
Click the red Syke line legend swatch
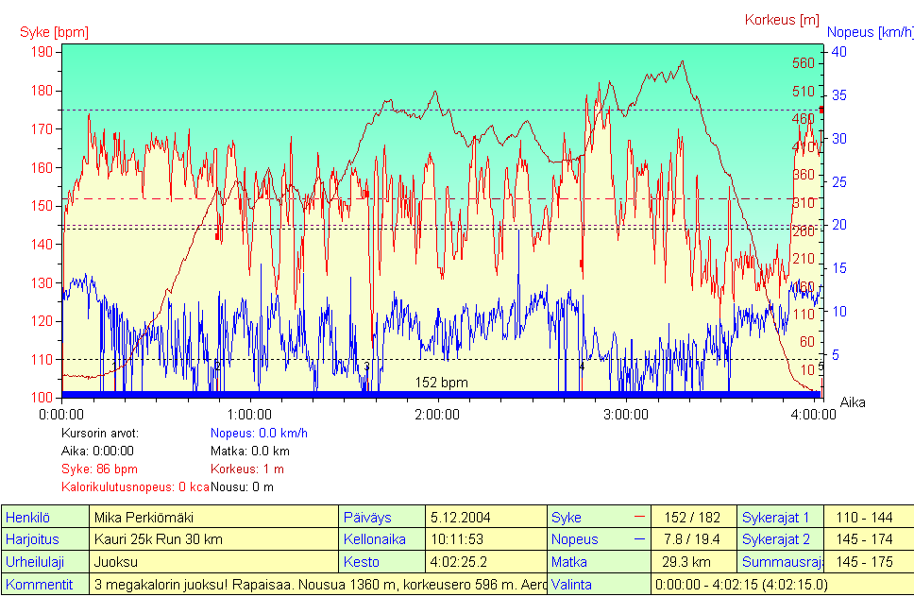[x=640, y=517]
